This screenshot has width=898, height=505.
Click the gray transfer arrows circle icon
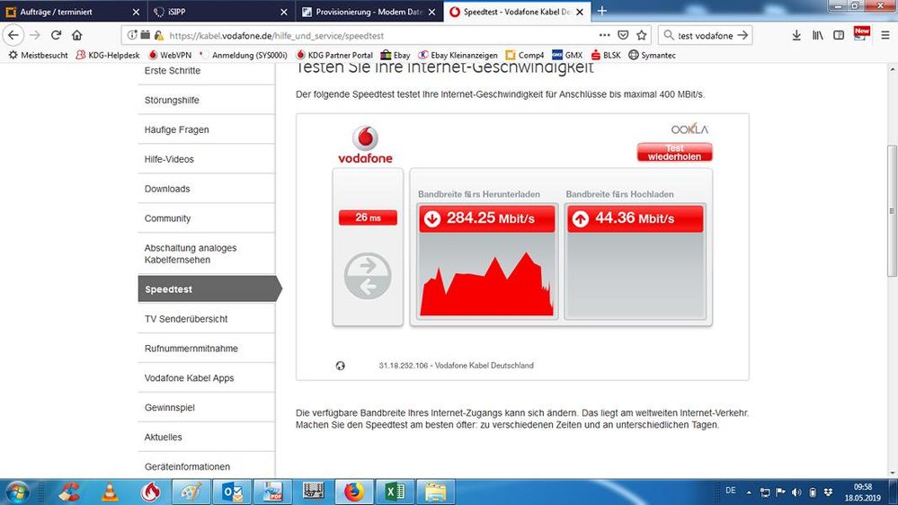(368, 276)
